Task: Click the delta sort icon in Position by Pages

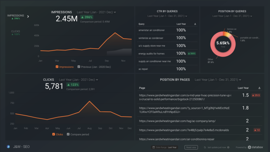Action: coord(259,88)
